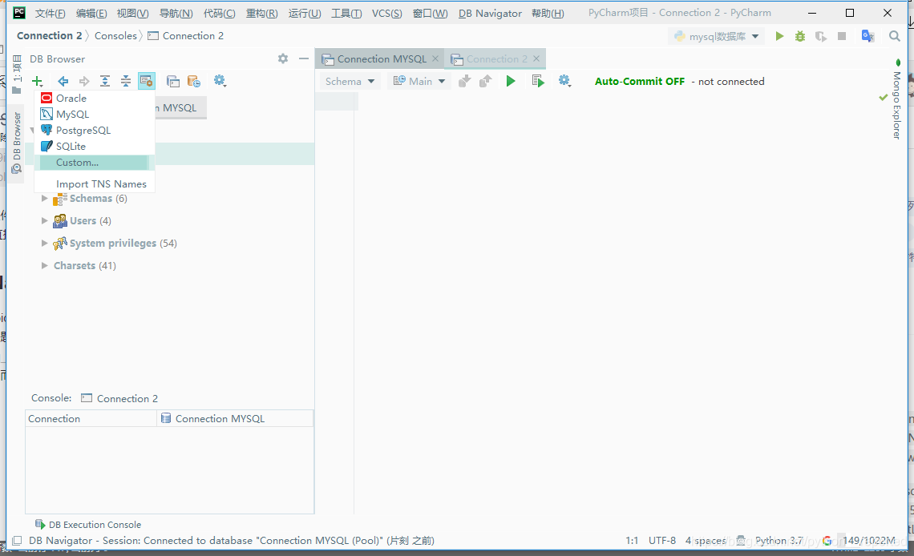
Task: Click Import TNS Names entry
Action: pyautogui.click(x=95, y=184)
